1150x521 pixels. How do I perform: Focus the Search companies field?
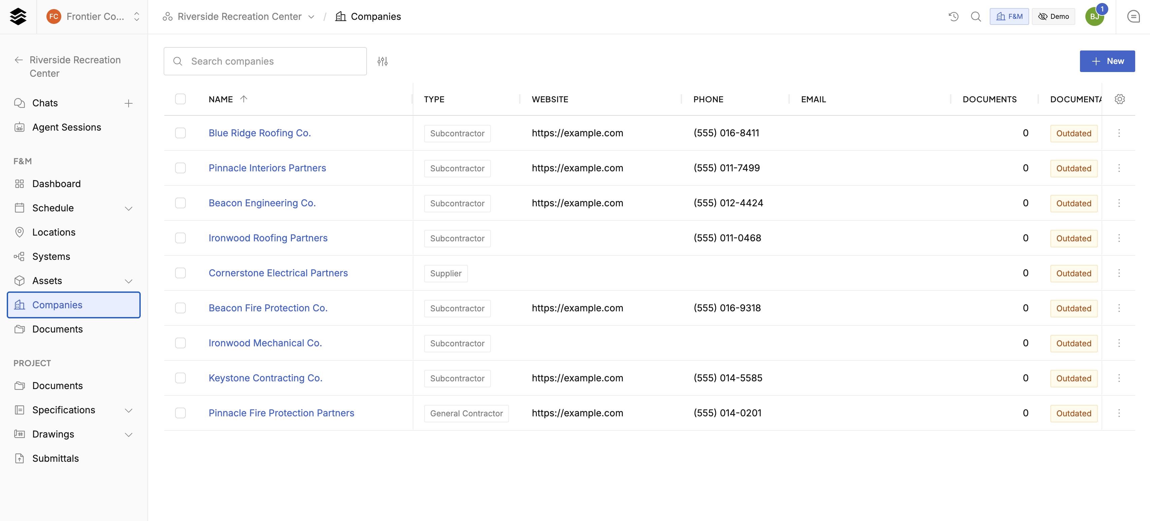(265, 61)
